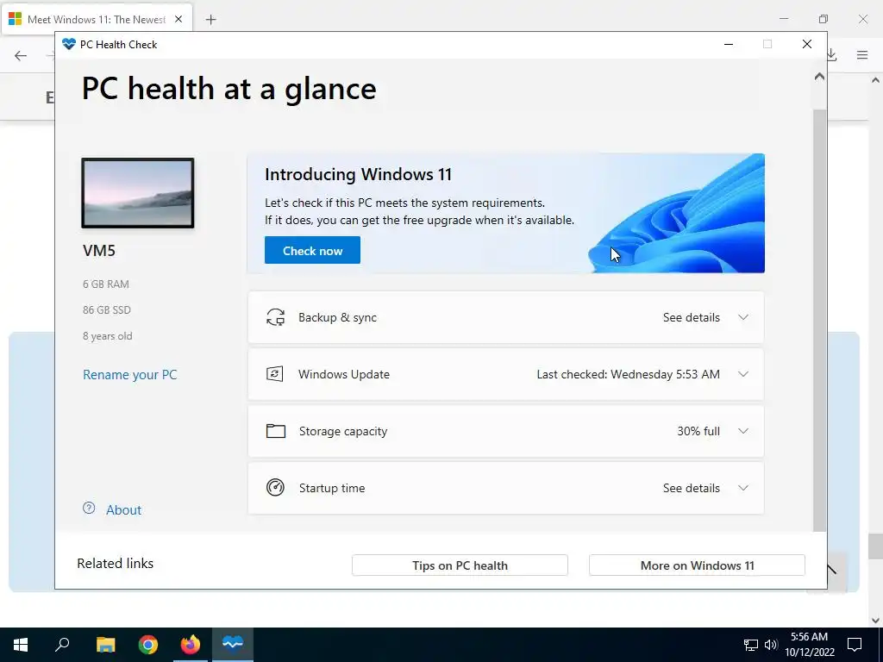883x662 pixels.
Task: Click the Backup & sync icon
Action: [275, 317]
